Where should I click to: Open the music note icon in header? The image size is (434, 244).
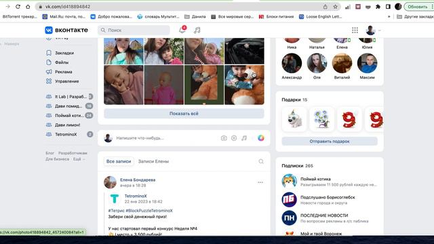click(x=197, y=30)
